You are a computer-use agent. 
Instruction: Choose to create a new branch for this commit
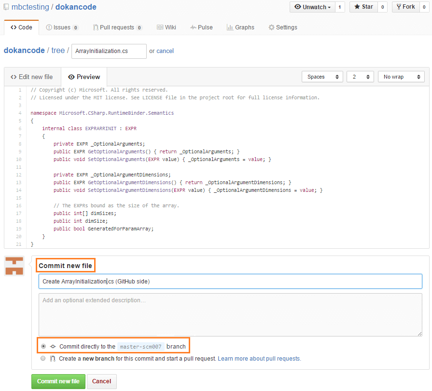coord(43,358)
